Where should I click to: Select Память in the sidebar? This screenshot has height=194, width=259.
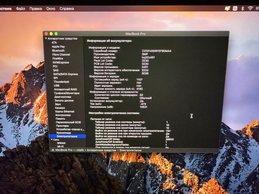(x=60, y=119)
